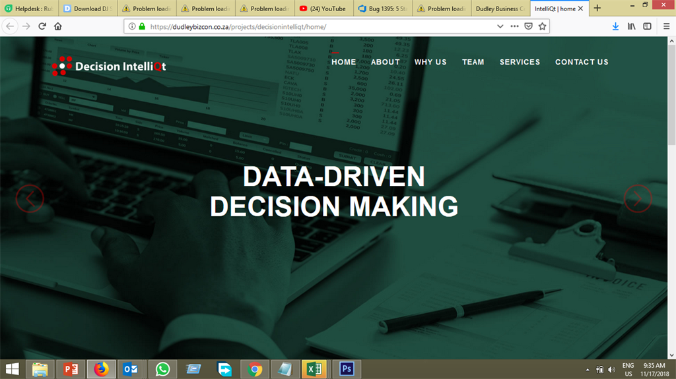Image resolution: width=676 pixels, height=379 pixels.
Task: Open a new browser tab
Action: pyautogui.click(x=597, y=8)
